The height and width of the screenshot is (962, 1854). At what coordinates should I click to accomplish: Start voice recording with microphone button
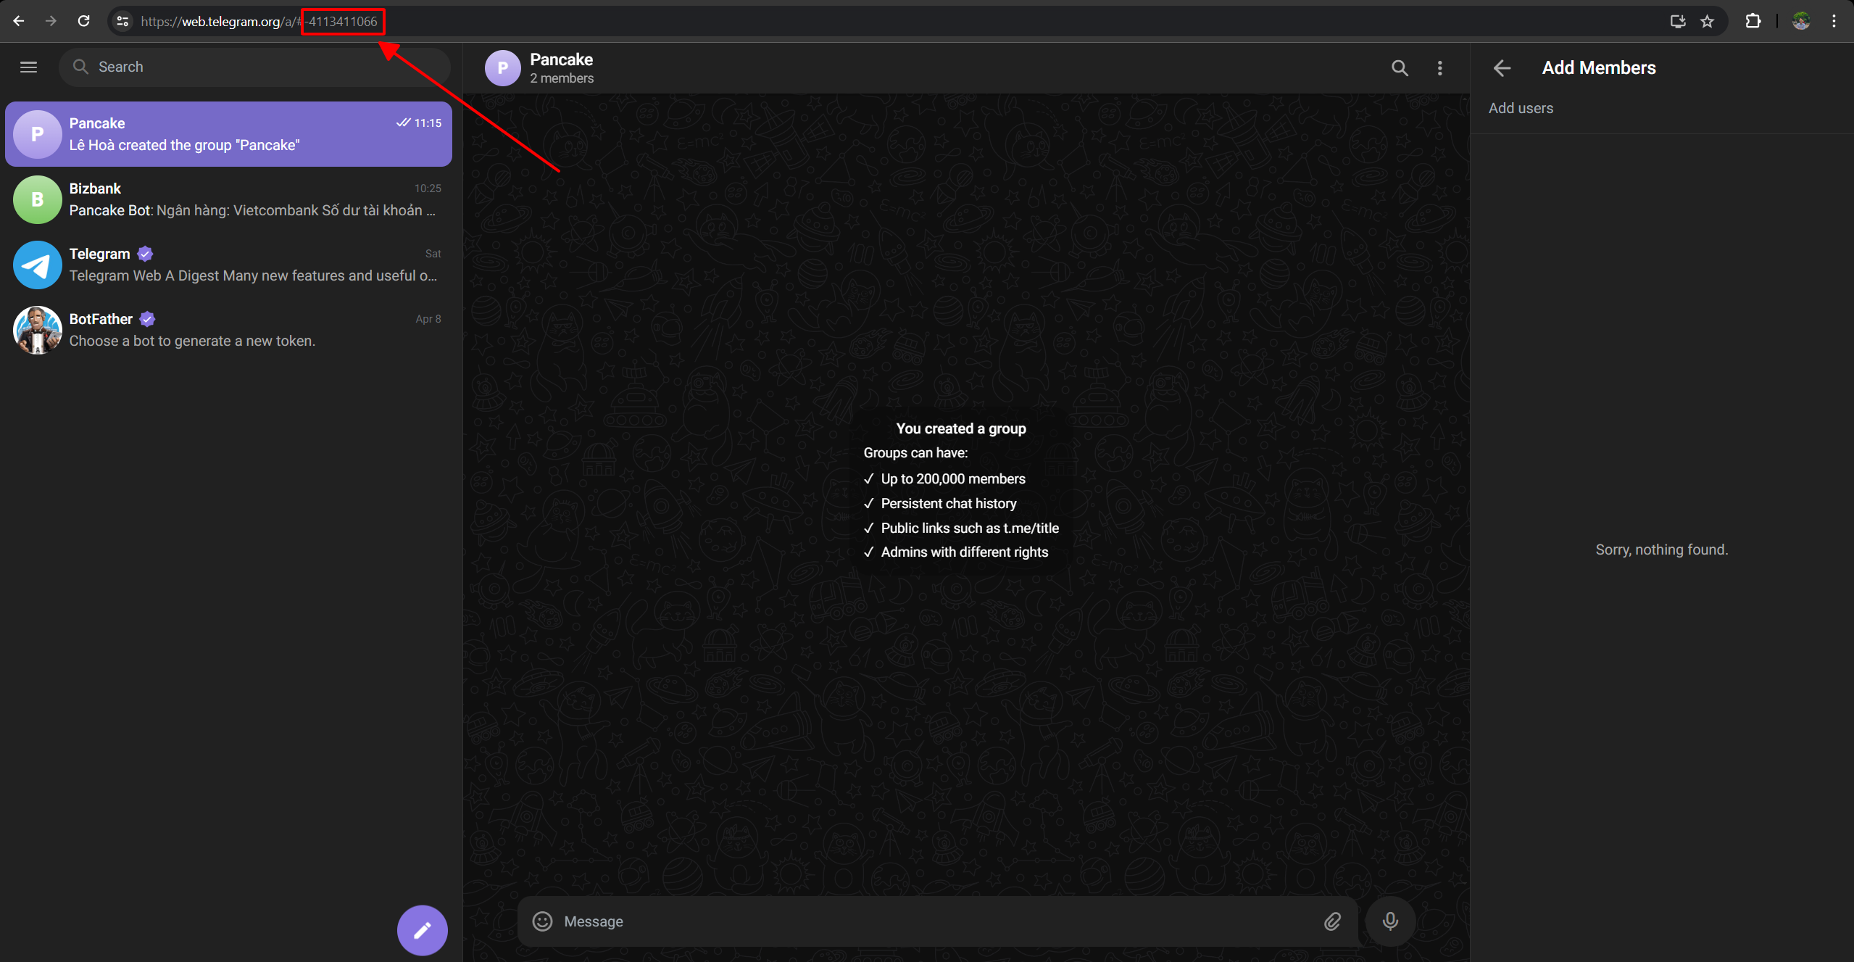pos(1389,921)
